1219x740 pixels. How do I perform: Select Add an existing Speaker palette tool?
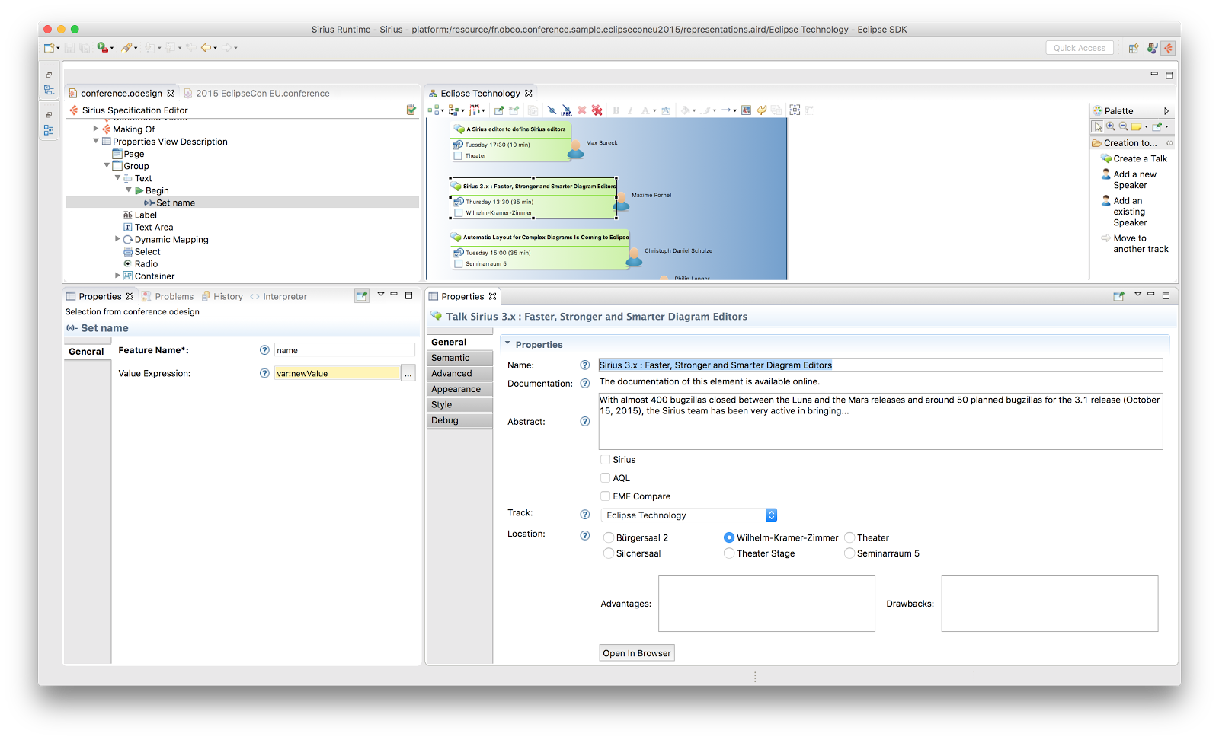tap(1125, 212)
